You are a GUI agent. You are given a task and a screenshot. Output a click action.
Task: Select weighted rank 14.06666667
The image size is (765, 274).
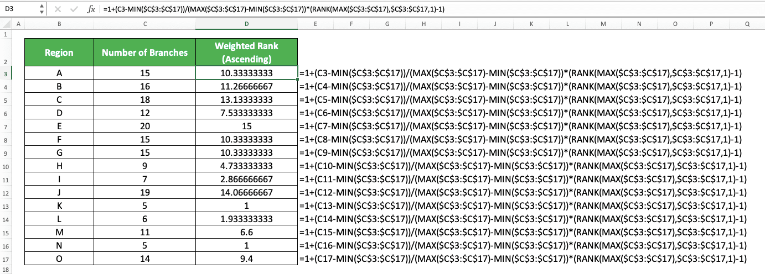click(x=246, y=192)
